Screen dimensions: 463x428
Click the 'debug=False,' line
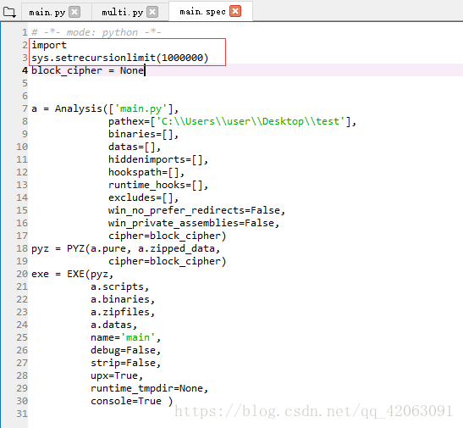pos(126,350)
